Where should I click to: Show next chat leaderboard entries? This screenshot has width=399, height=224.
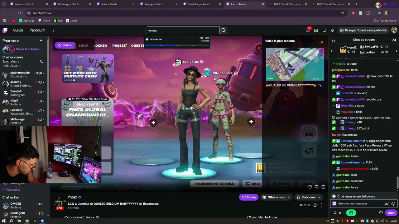(396, 51)
